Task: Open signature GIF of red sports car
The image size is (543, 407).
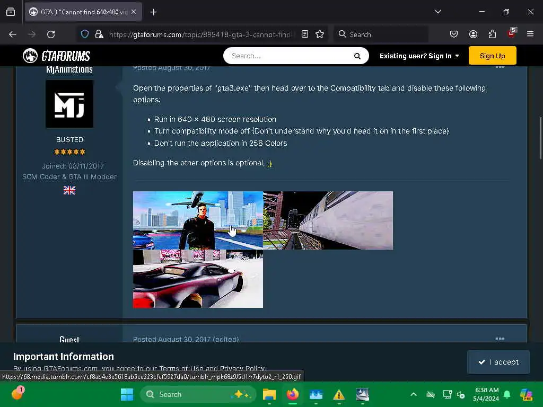Action: [198, 279]
